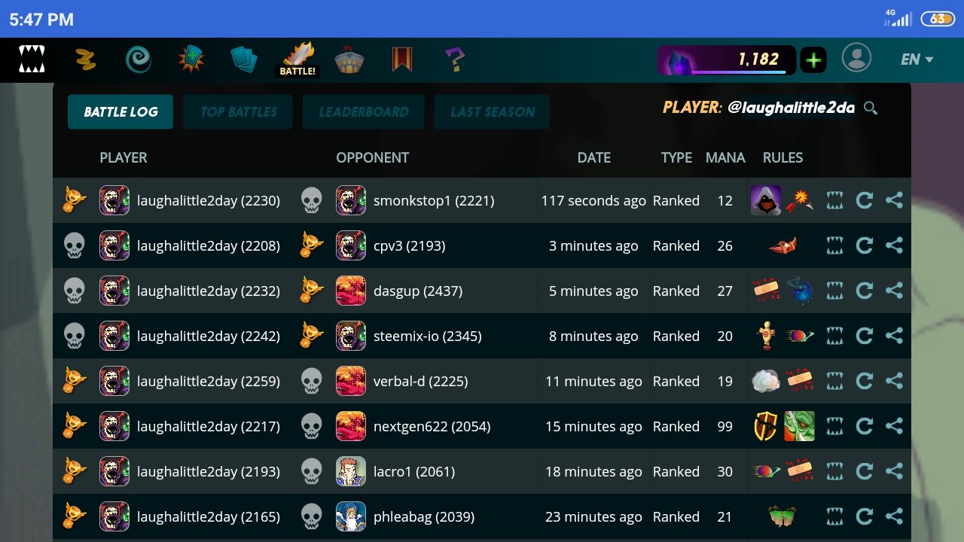
Task: Select the Battle Log tab
Action: (120, 111)
